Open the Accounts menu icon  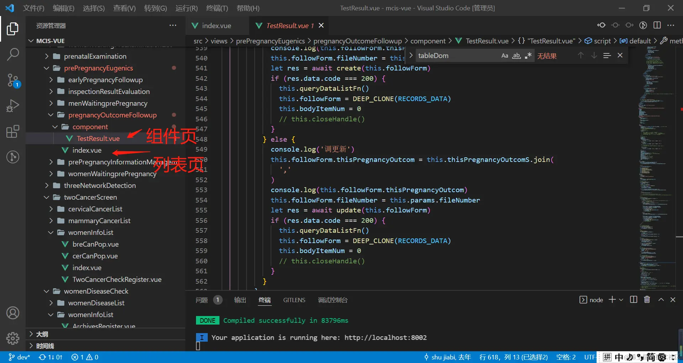(x=13, y=313)
